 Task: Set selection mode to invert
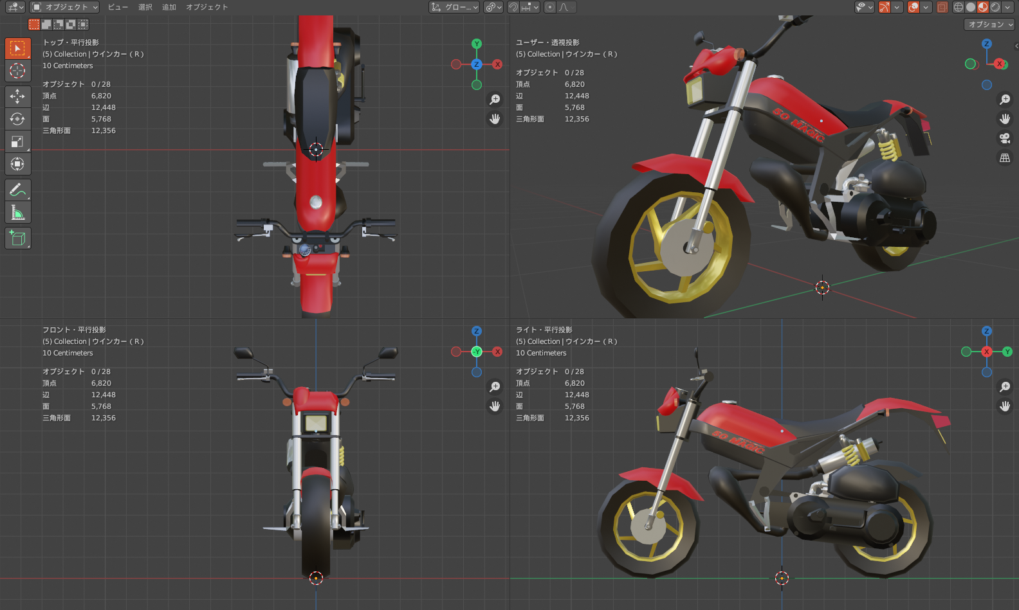click(x=71, y=24)
